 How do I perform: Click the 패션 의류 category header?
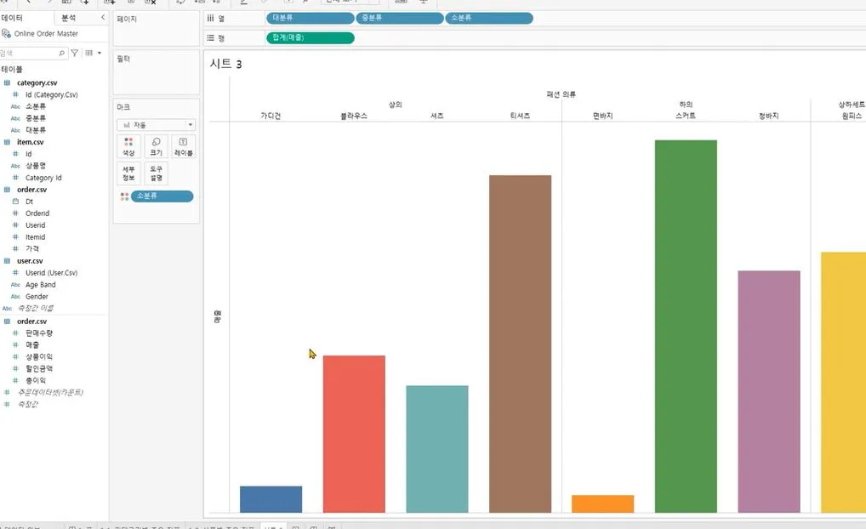pyautogui.click(x=561, y=94)
